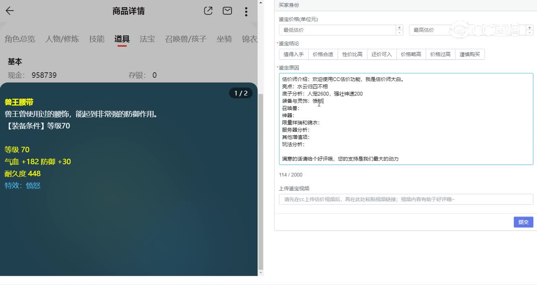The image size is (537, 285).
Task: Open the message envelope icon
Action: click(x=227, y=11)
